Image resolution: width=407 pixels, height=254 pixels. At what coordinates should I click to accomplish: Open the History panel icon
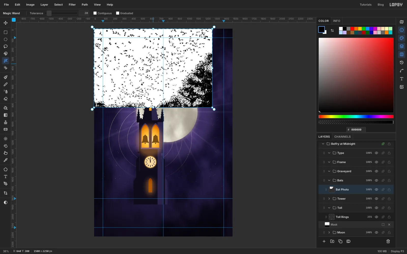[x=402, y=62]
